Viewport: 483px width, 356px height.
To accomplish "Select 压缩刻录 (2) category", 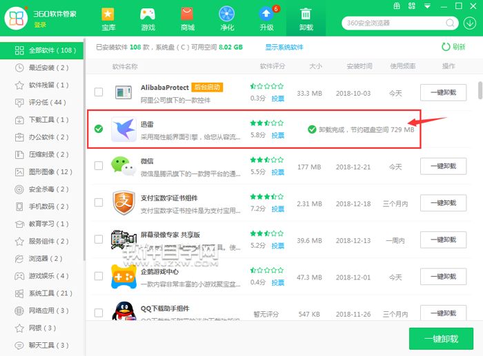I will (x=42, y=155).
